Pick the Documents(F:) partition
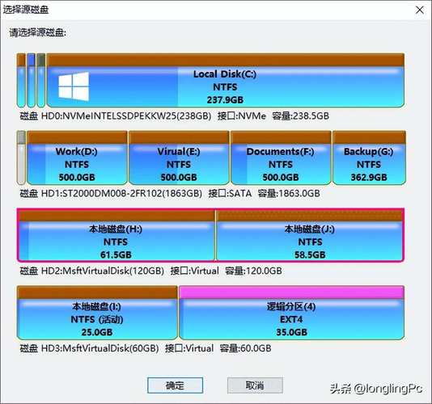Screen dimensions: 432x404 click(281, 158)
